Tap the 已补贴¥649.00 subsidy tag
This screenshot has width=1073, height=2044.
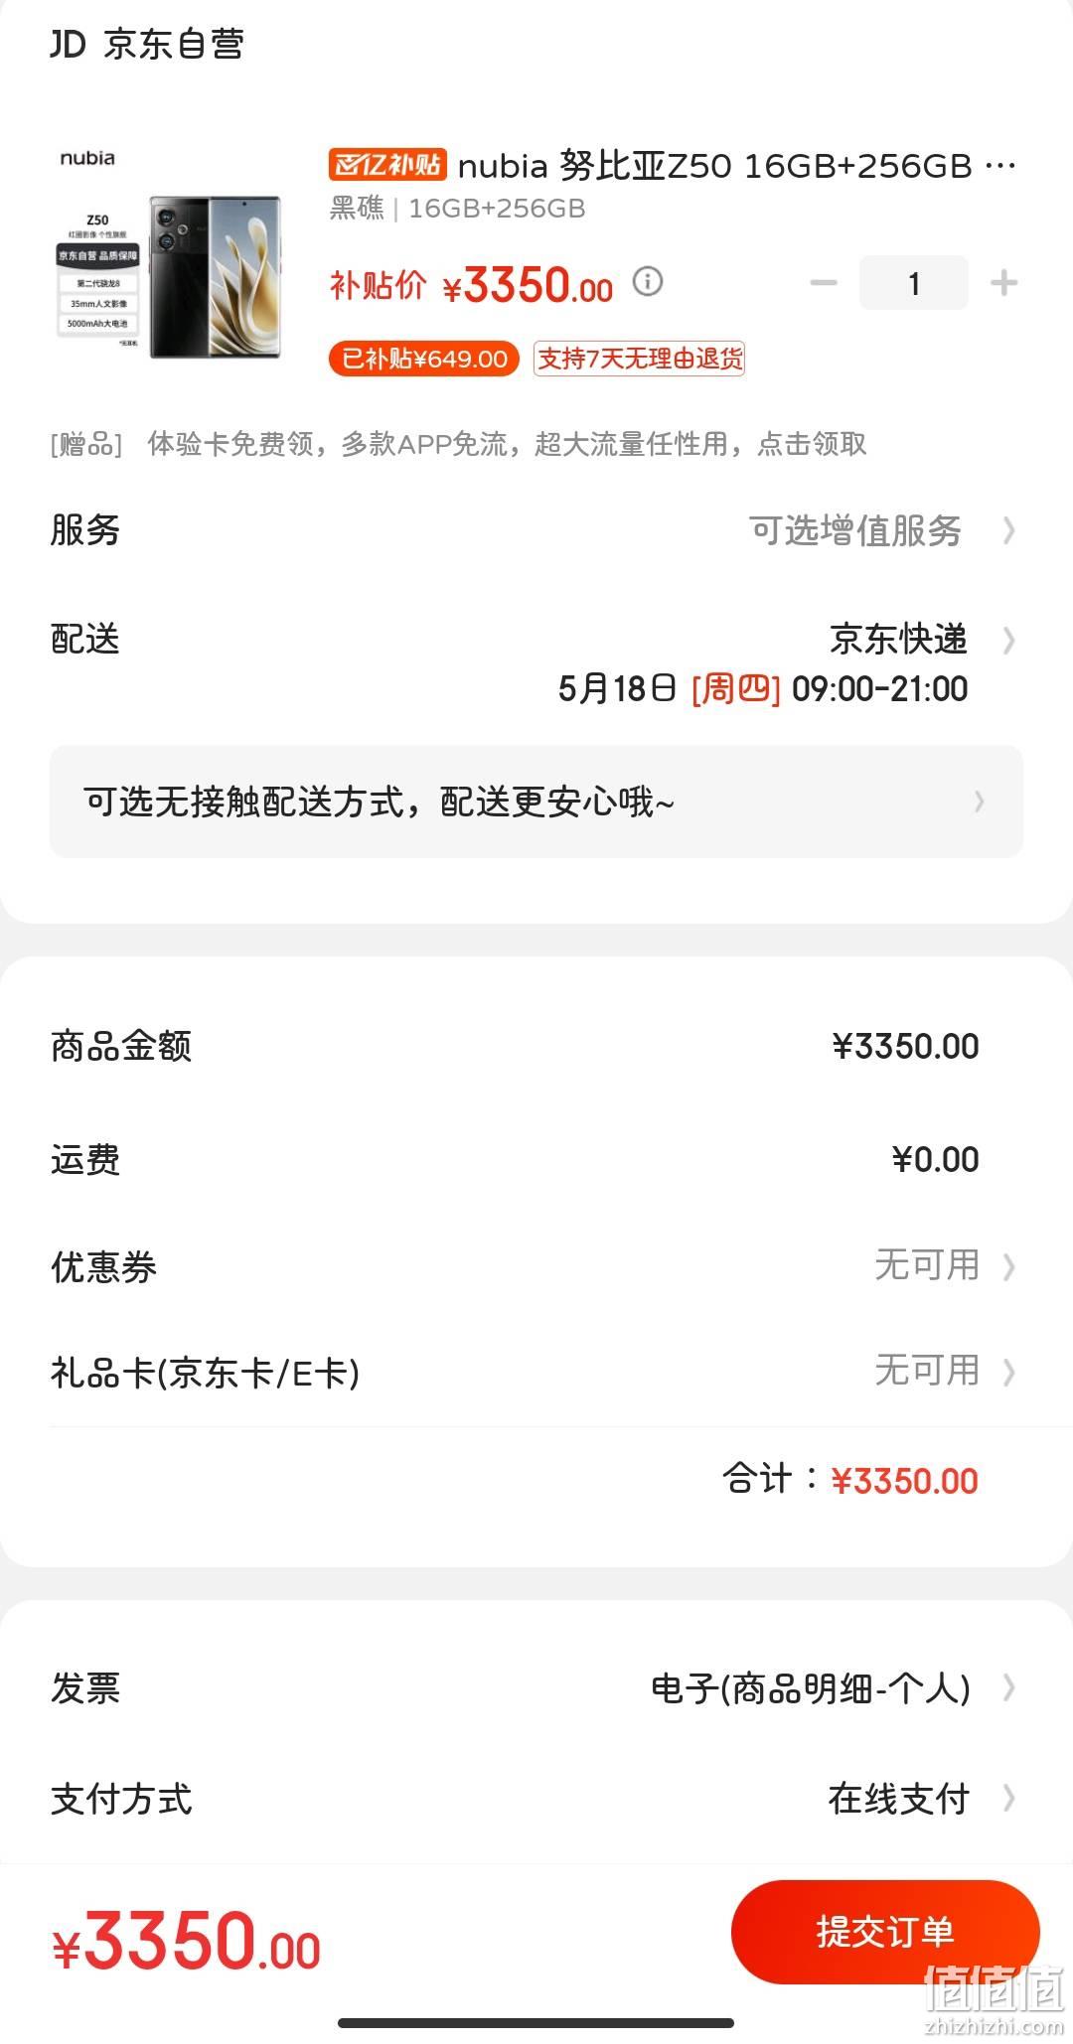point(424,359)
